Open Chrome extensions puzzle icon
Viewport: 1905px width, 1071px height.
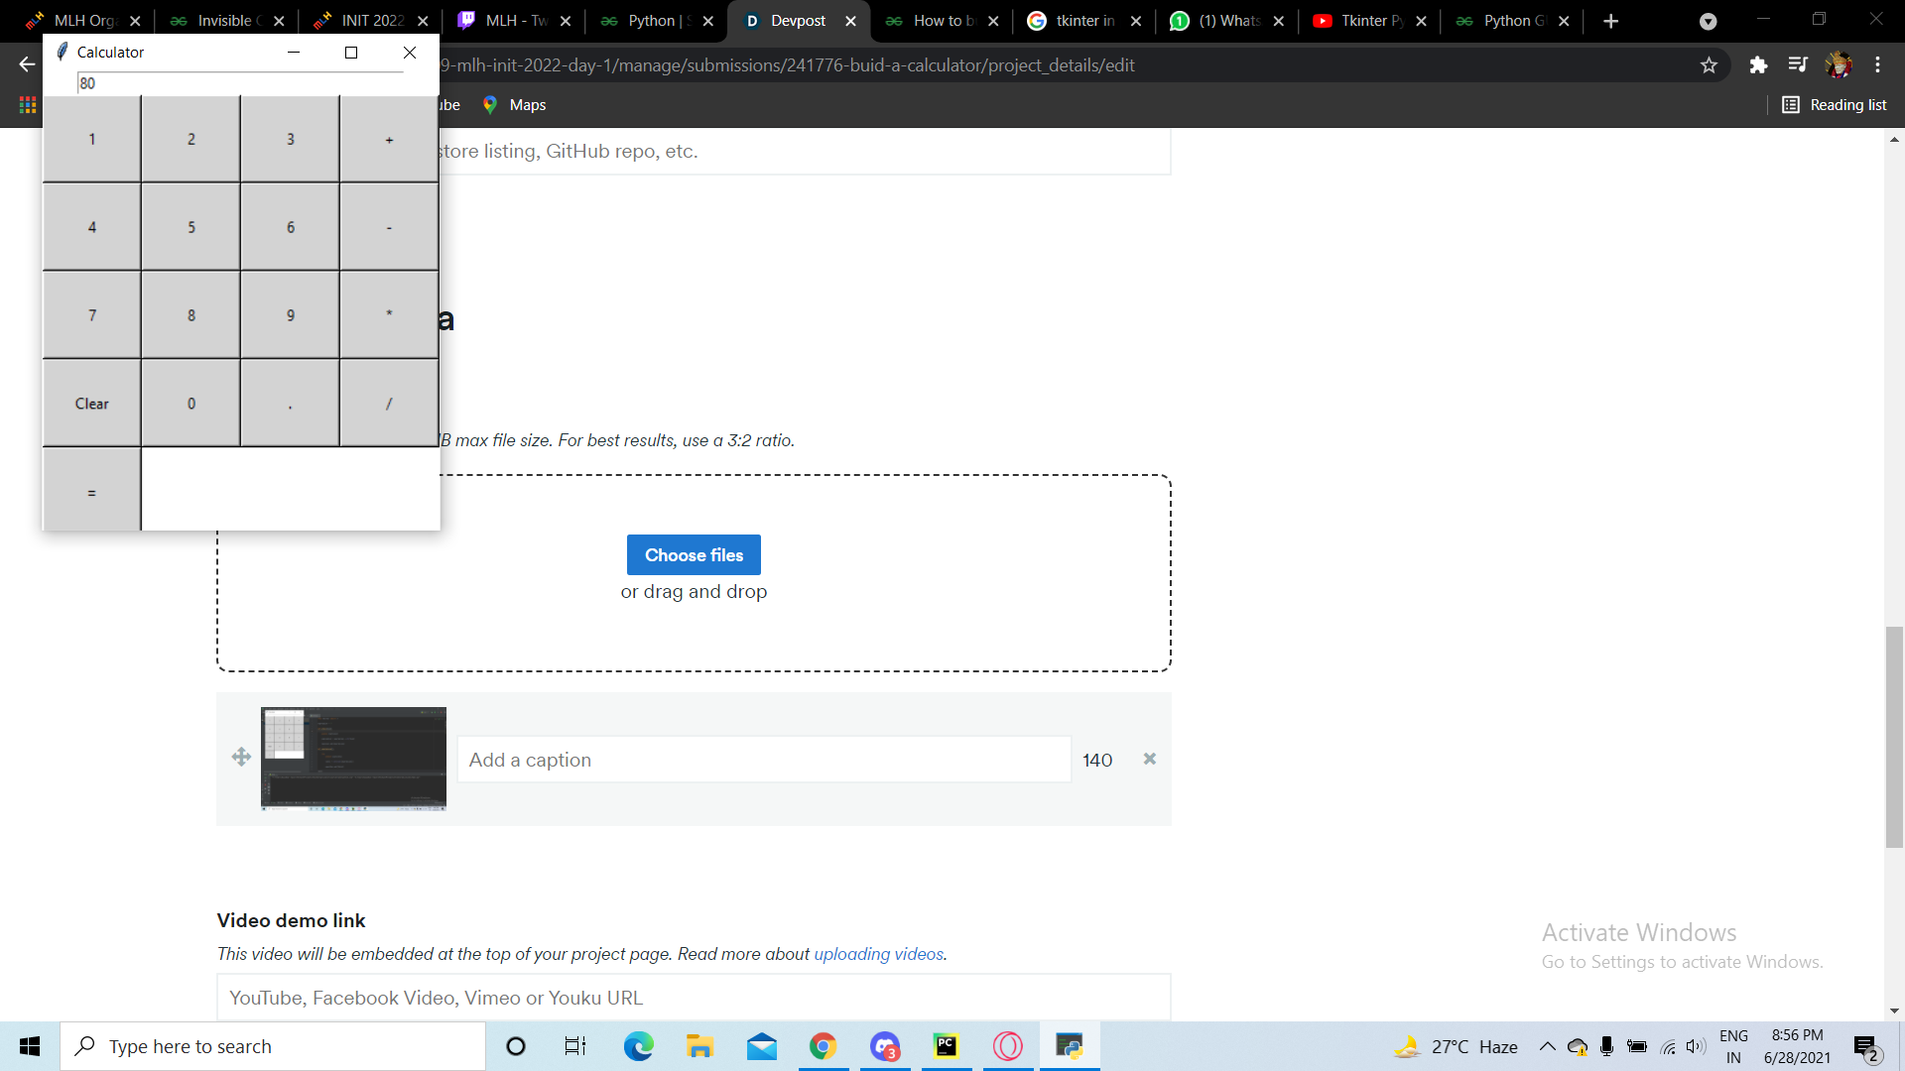[x=1758, y=65]
